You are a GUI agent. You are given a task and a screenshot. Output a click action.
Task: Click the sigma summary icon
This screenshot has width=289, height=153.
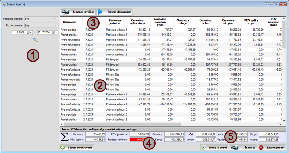[64, 137]
